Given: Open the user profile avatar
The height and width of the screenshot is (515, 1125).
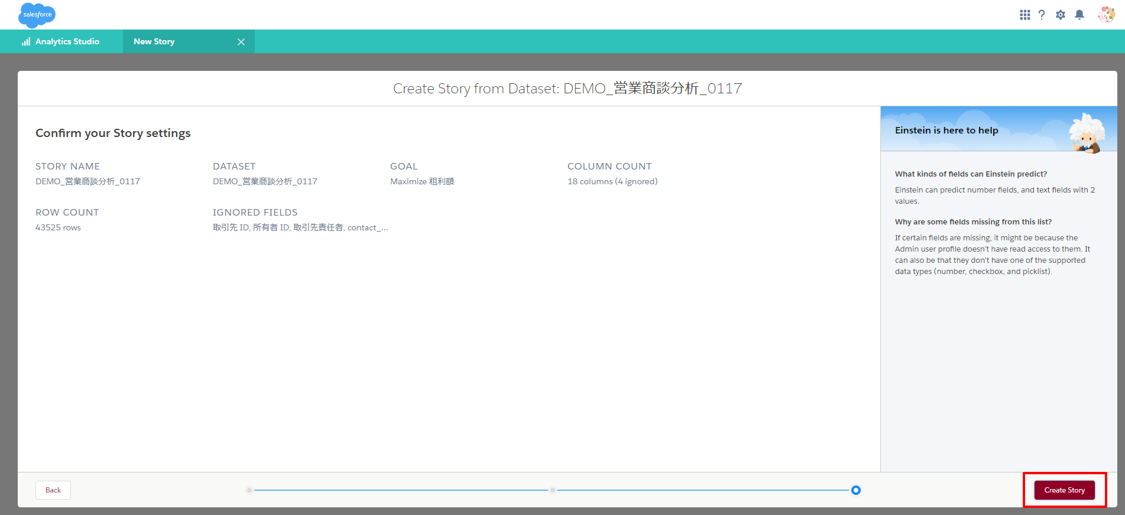Looking at the screenshot, I should (x=1106, y=15).
